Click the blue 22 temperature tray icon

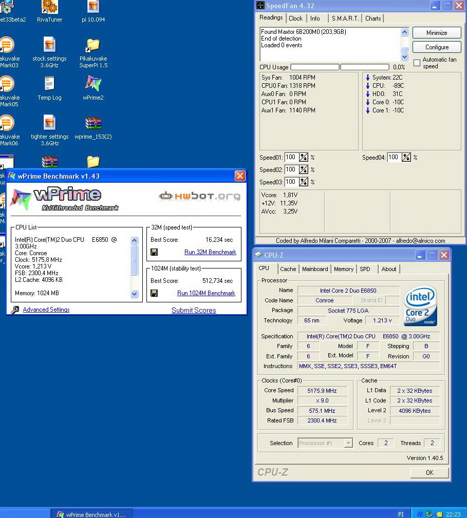(420, 514)
